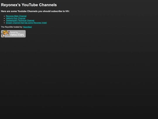
Task: Open the Smash Channel with Reyonex Vods link
Action: coord(26,23)
